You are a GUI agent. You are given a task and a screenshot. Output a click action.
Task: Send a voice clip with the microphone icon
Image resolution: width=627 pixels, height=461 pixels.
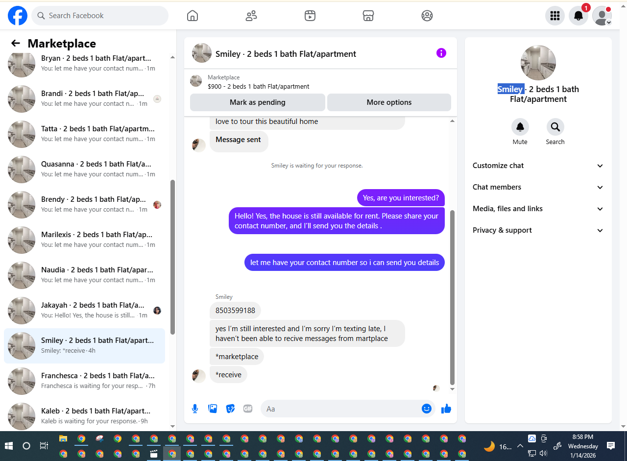click(195, 409)
